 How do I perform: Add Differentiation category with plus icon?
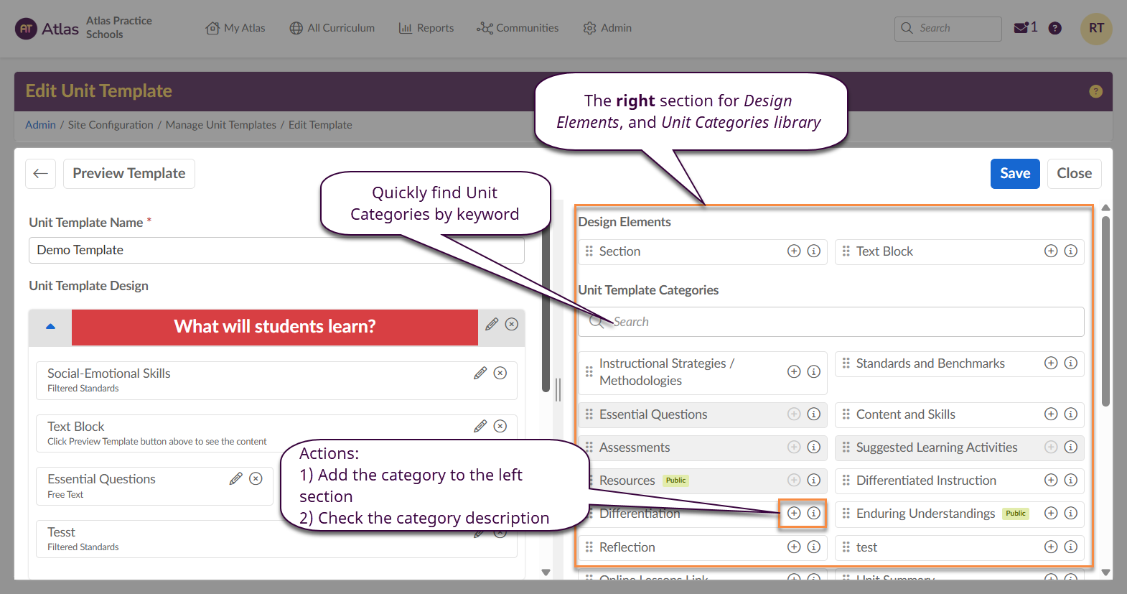pyautogui.click(x=794, y=514)
